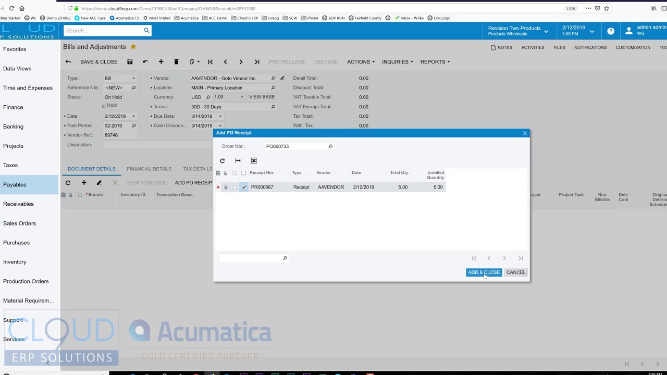The image size is (667, 375).
Task: Open the Due Date dropdown
Action: 220,117
